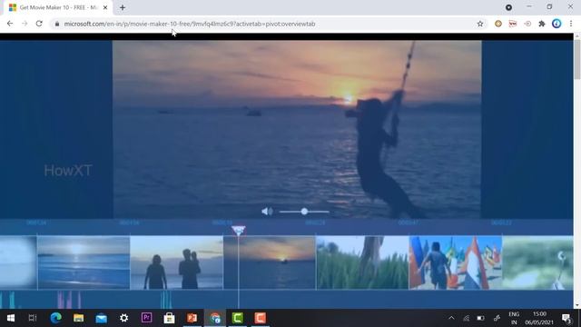Viewport: 581px width, 327px height.
Task: Mute audio with the speaker icon
Action: 267,212
